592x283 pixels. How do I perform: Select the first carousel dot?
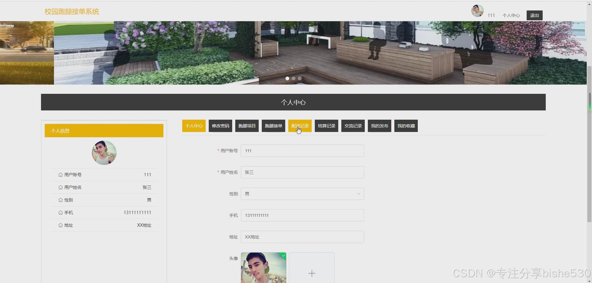pos(287,78)
